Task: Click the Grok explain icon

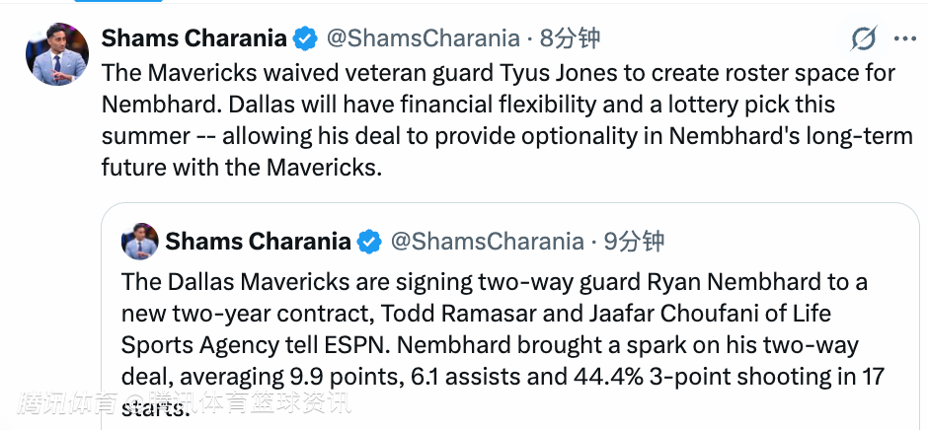Action: [x=864, y=39]
